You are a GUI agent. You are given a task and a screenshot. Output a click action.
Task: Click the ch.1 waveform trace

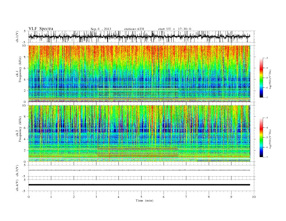tap(139, 36)
